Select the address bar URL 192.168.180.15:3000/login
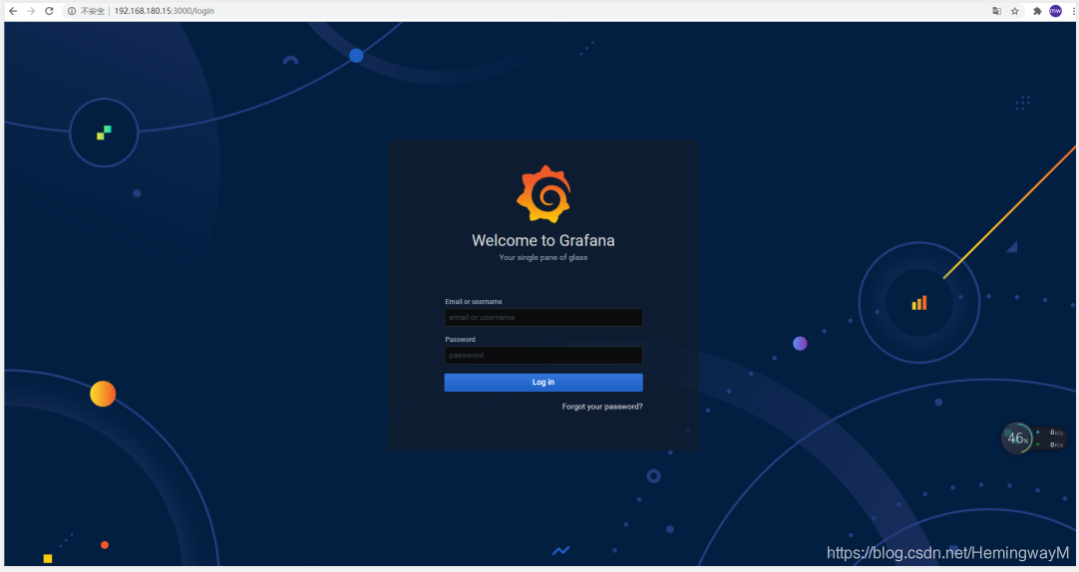Image resolution: width=1079 pixels, height=572 pixels. (x=164, y=11)
